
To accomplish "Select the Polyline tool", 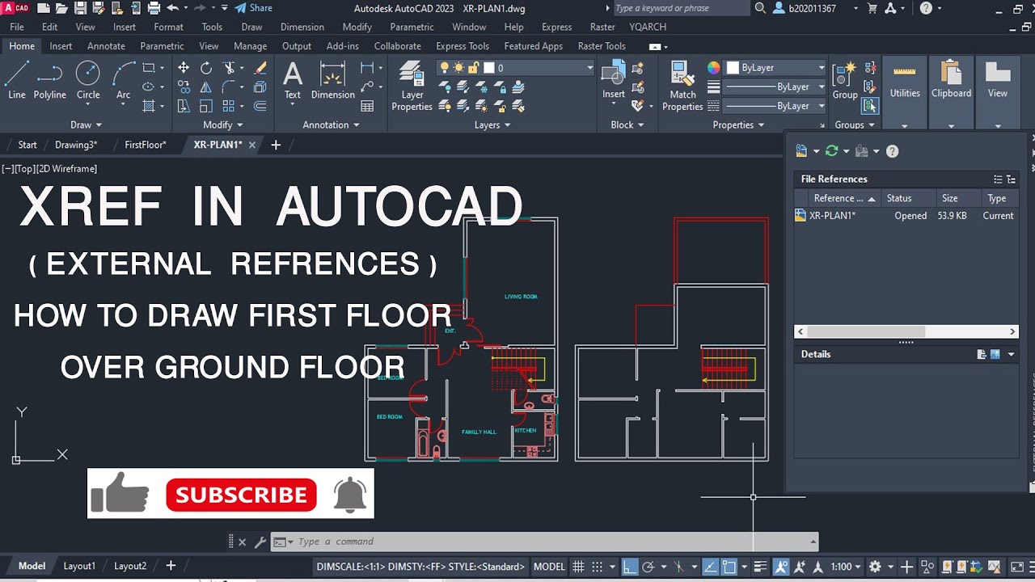I will pos(49,80).
